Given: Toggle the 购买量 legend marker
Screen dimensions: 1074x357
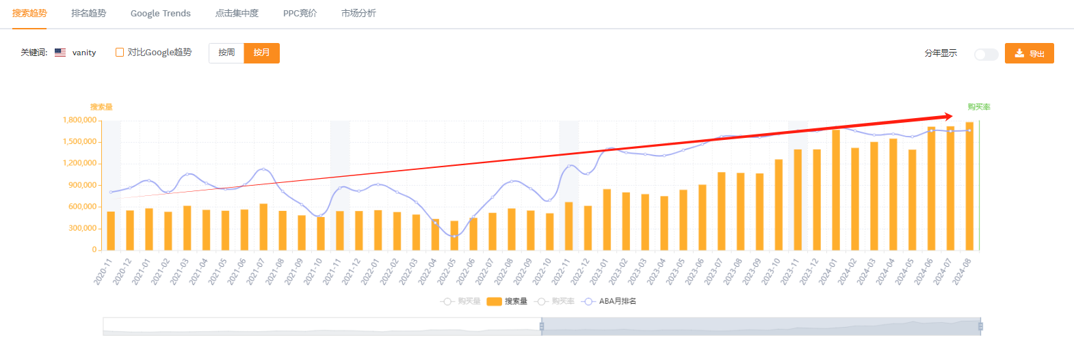Looking at the screenshot, I should [x=447, y=301].
